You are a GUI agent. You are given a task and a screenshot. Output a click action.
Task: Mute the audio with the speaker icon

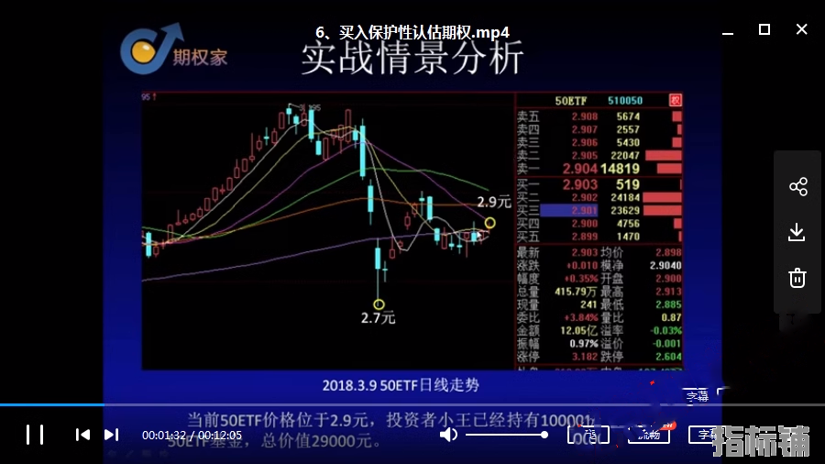[x=448, y=435]
